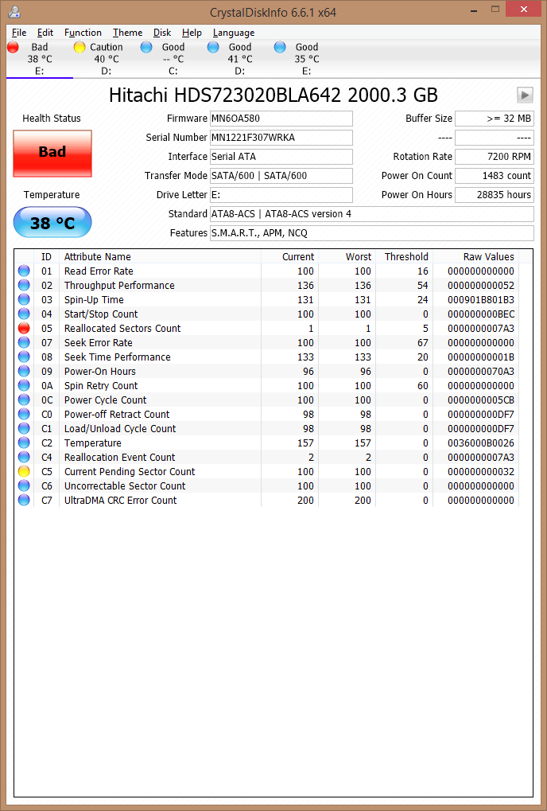Screen dimensions: 547x811
Task: Select the Good 35 °C disk tab
Action: pos(306,59)
